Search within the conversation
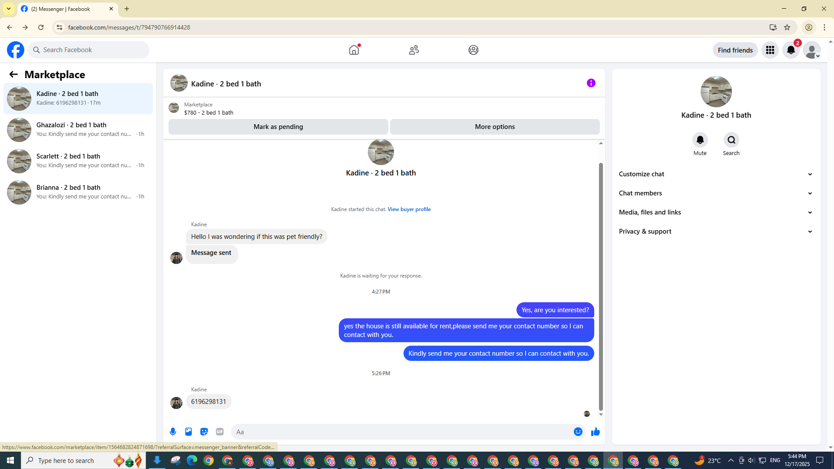834x469 pixels. tap(731, 140)
